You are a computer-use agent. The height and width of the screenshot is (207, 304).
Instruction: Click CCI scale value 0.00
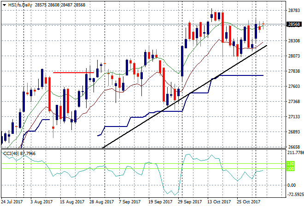tap(292, 185)
